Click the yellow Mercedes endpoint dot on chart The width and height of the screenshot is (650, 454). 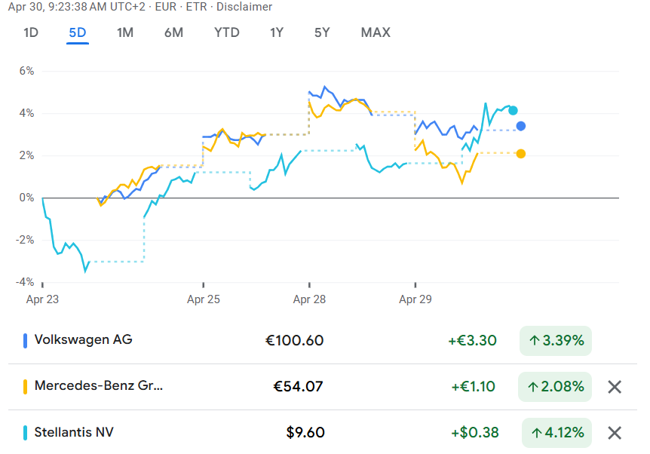tap(521, 154)
